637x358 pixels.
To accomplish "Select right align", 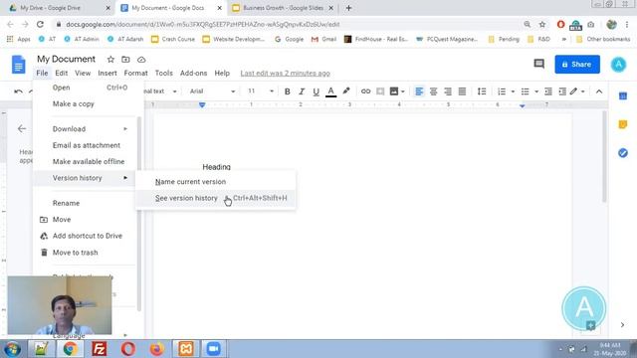I will pos(448,91).
